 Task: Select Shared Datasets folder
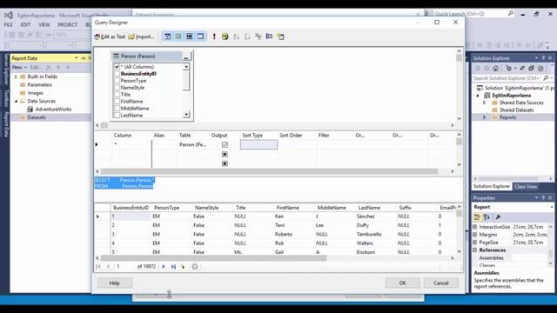pos(516,110)
